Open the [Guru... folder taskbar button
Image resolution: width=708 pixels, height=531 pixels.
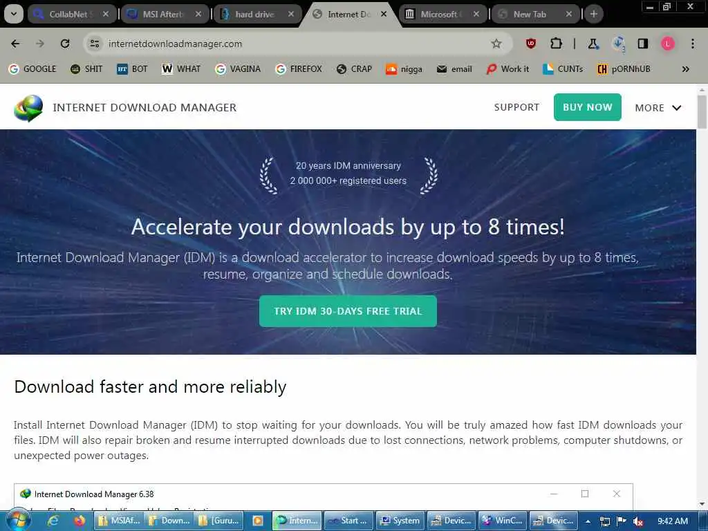(220, 521)
